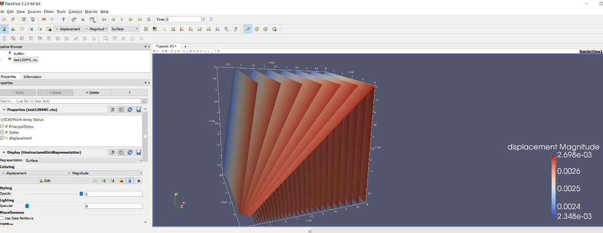Open View menu
The image size is (603, 233).
click(21, 12)
